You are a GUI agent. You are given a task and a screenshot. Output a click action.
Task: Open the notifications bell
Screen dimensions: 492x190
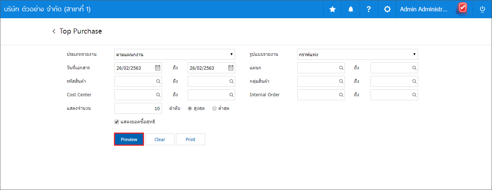[351, 9]
